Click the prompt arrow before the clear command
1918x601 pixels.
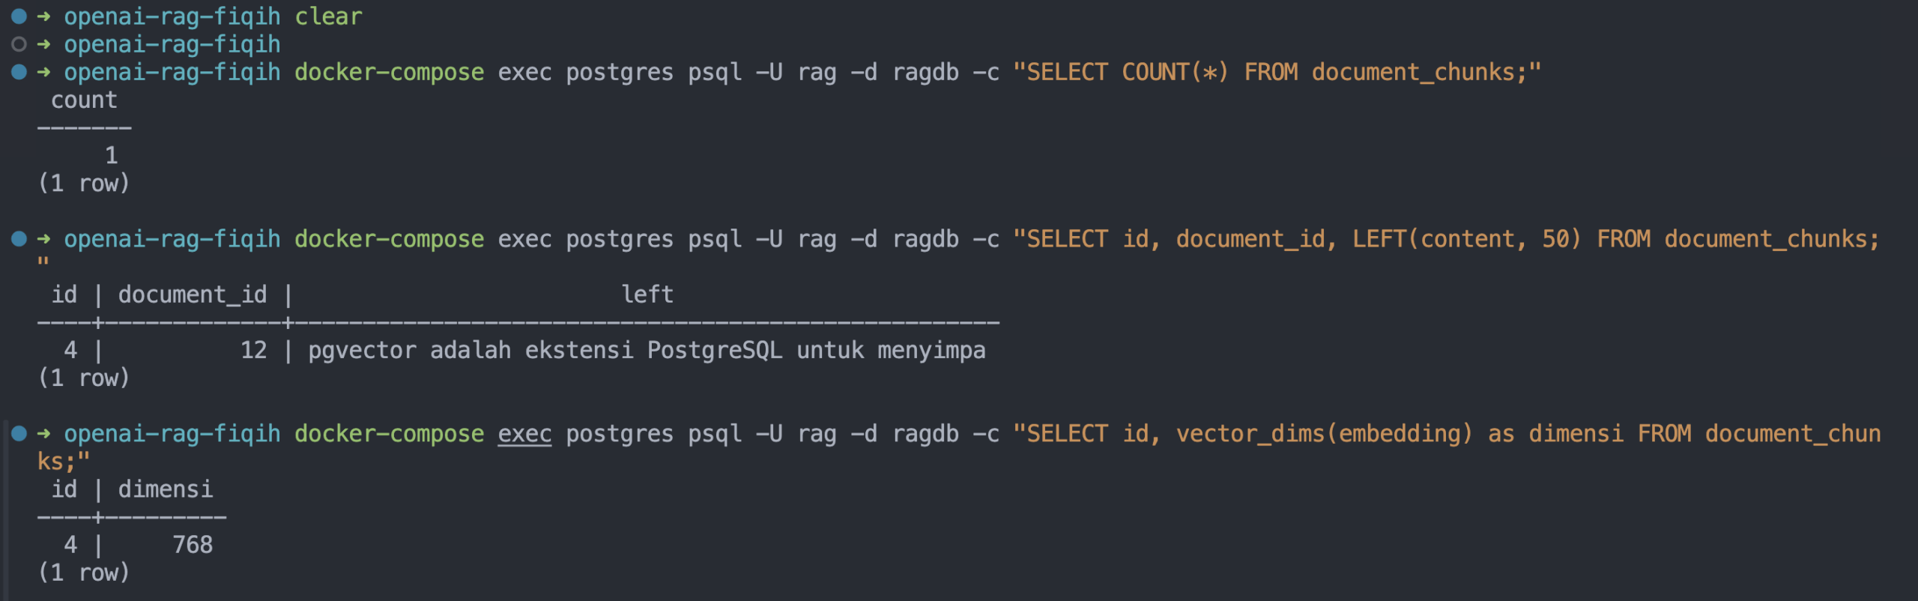tap(44, 16)
